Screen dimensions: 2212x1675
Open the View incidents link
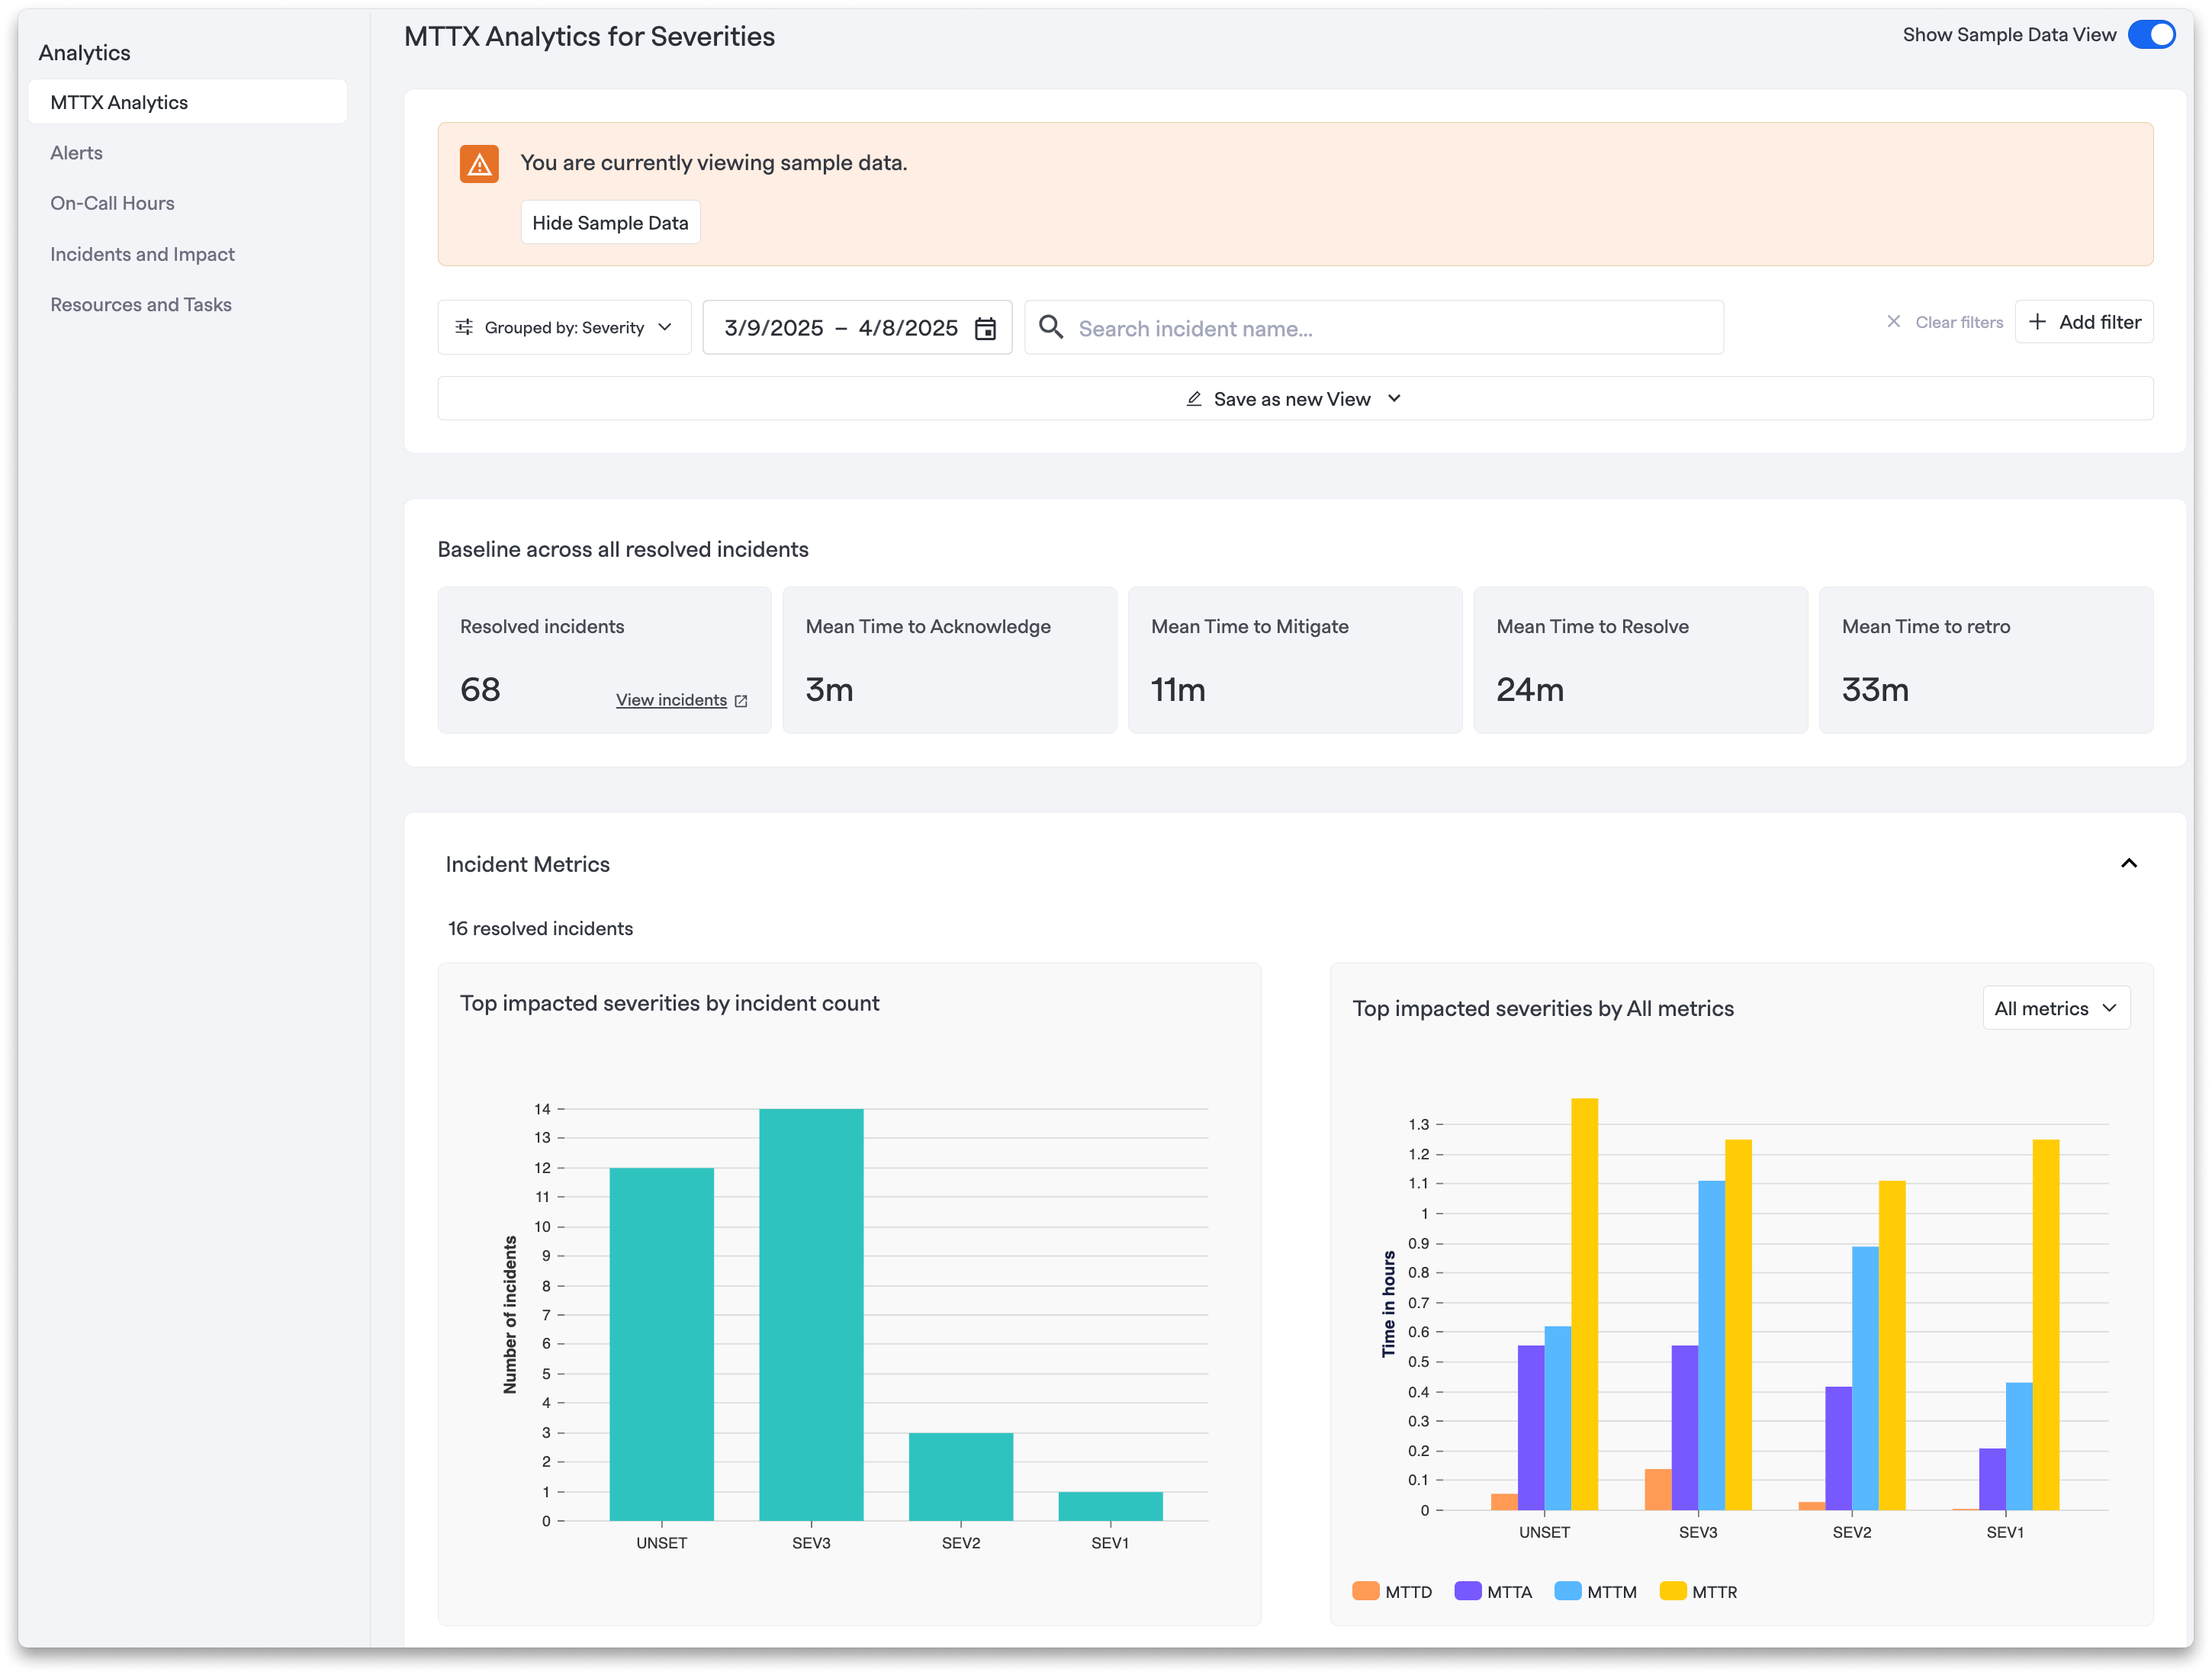tap(671, 700)
